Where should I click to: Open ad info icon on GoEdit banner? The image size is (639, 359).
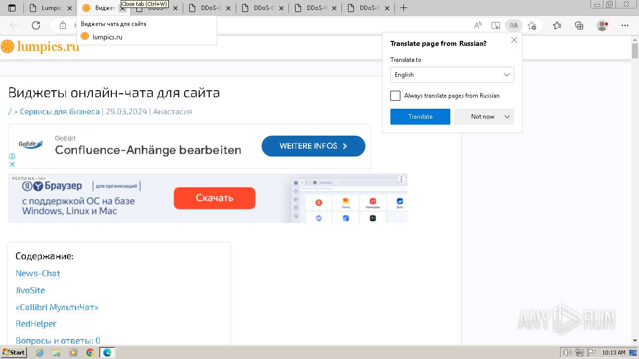(12, 156)
